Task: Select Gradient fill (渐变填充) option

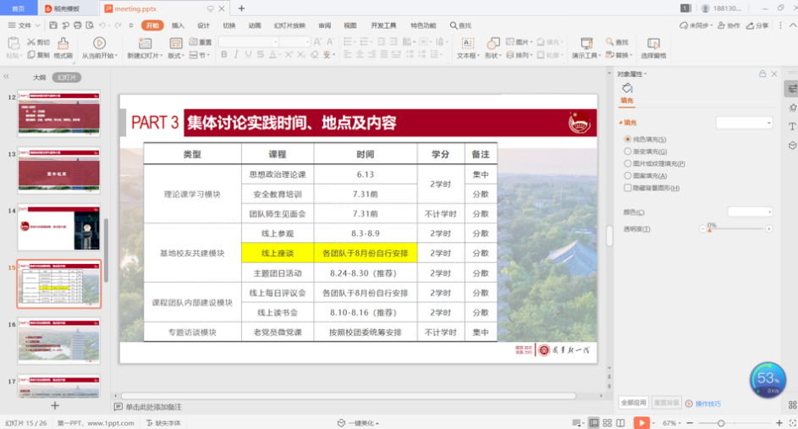Action: coord(627,151)
